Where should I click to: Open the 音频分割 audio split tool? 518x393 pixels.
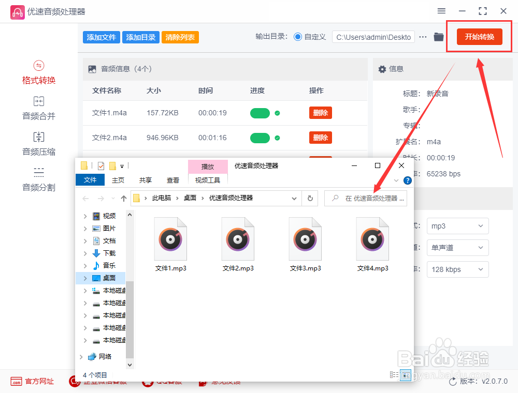(39, 179)
